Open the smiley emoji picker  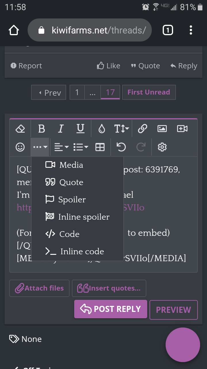pyautogui.click(x=20, y=147)
